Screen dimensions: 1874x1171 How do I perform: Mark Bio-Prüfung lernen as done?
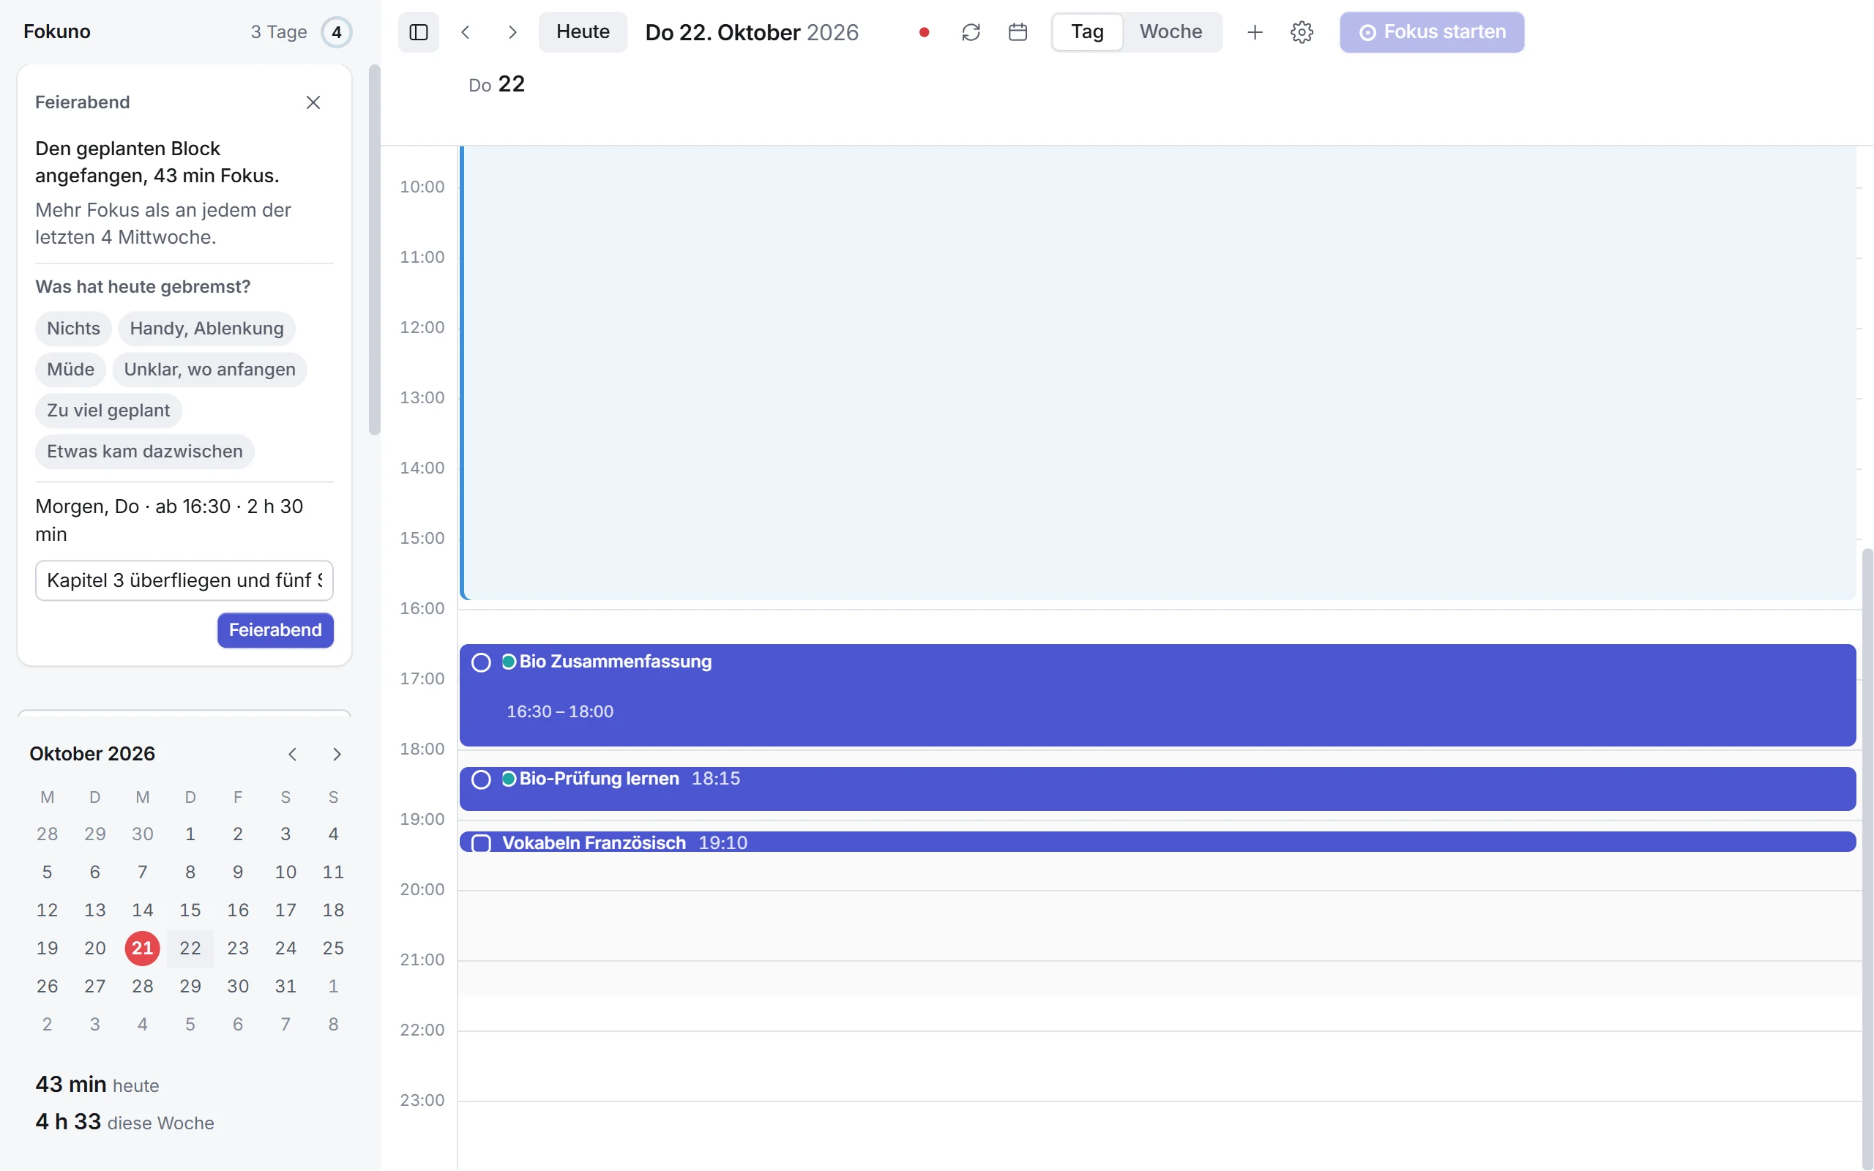[481, 779]
